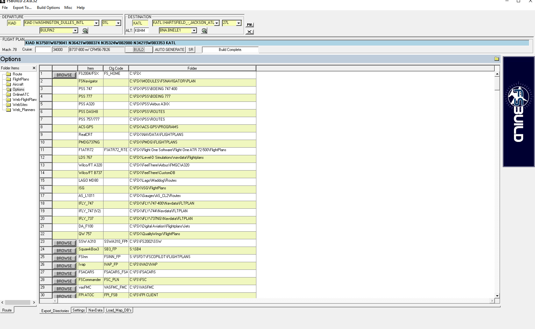Image resolution: width=535 pixels, height=329 pixels.
Task: Switch to the Load_Map_DB's tab
Action: pyautogui.click(x=118, y=310)
